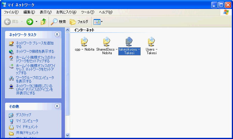Go up one folder level icon
The image size is (233, 139).
[44, 22]
